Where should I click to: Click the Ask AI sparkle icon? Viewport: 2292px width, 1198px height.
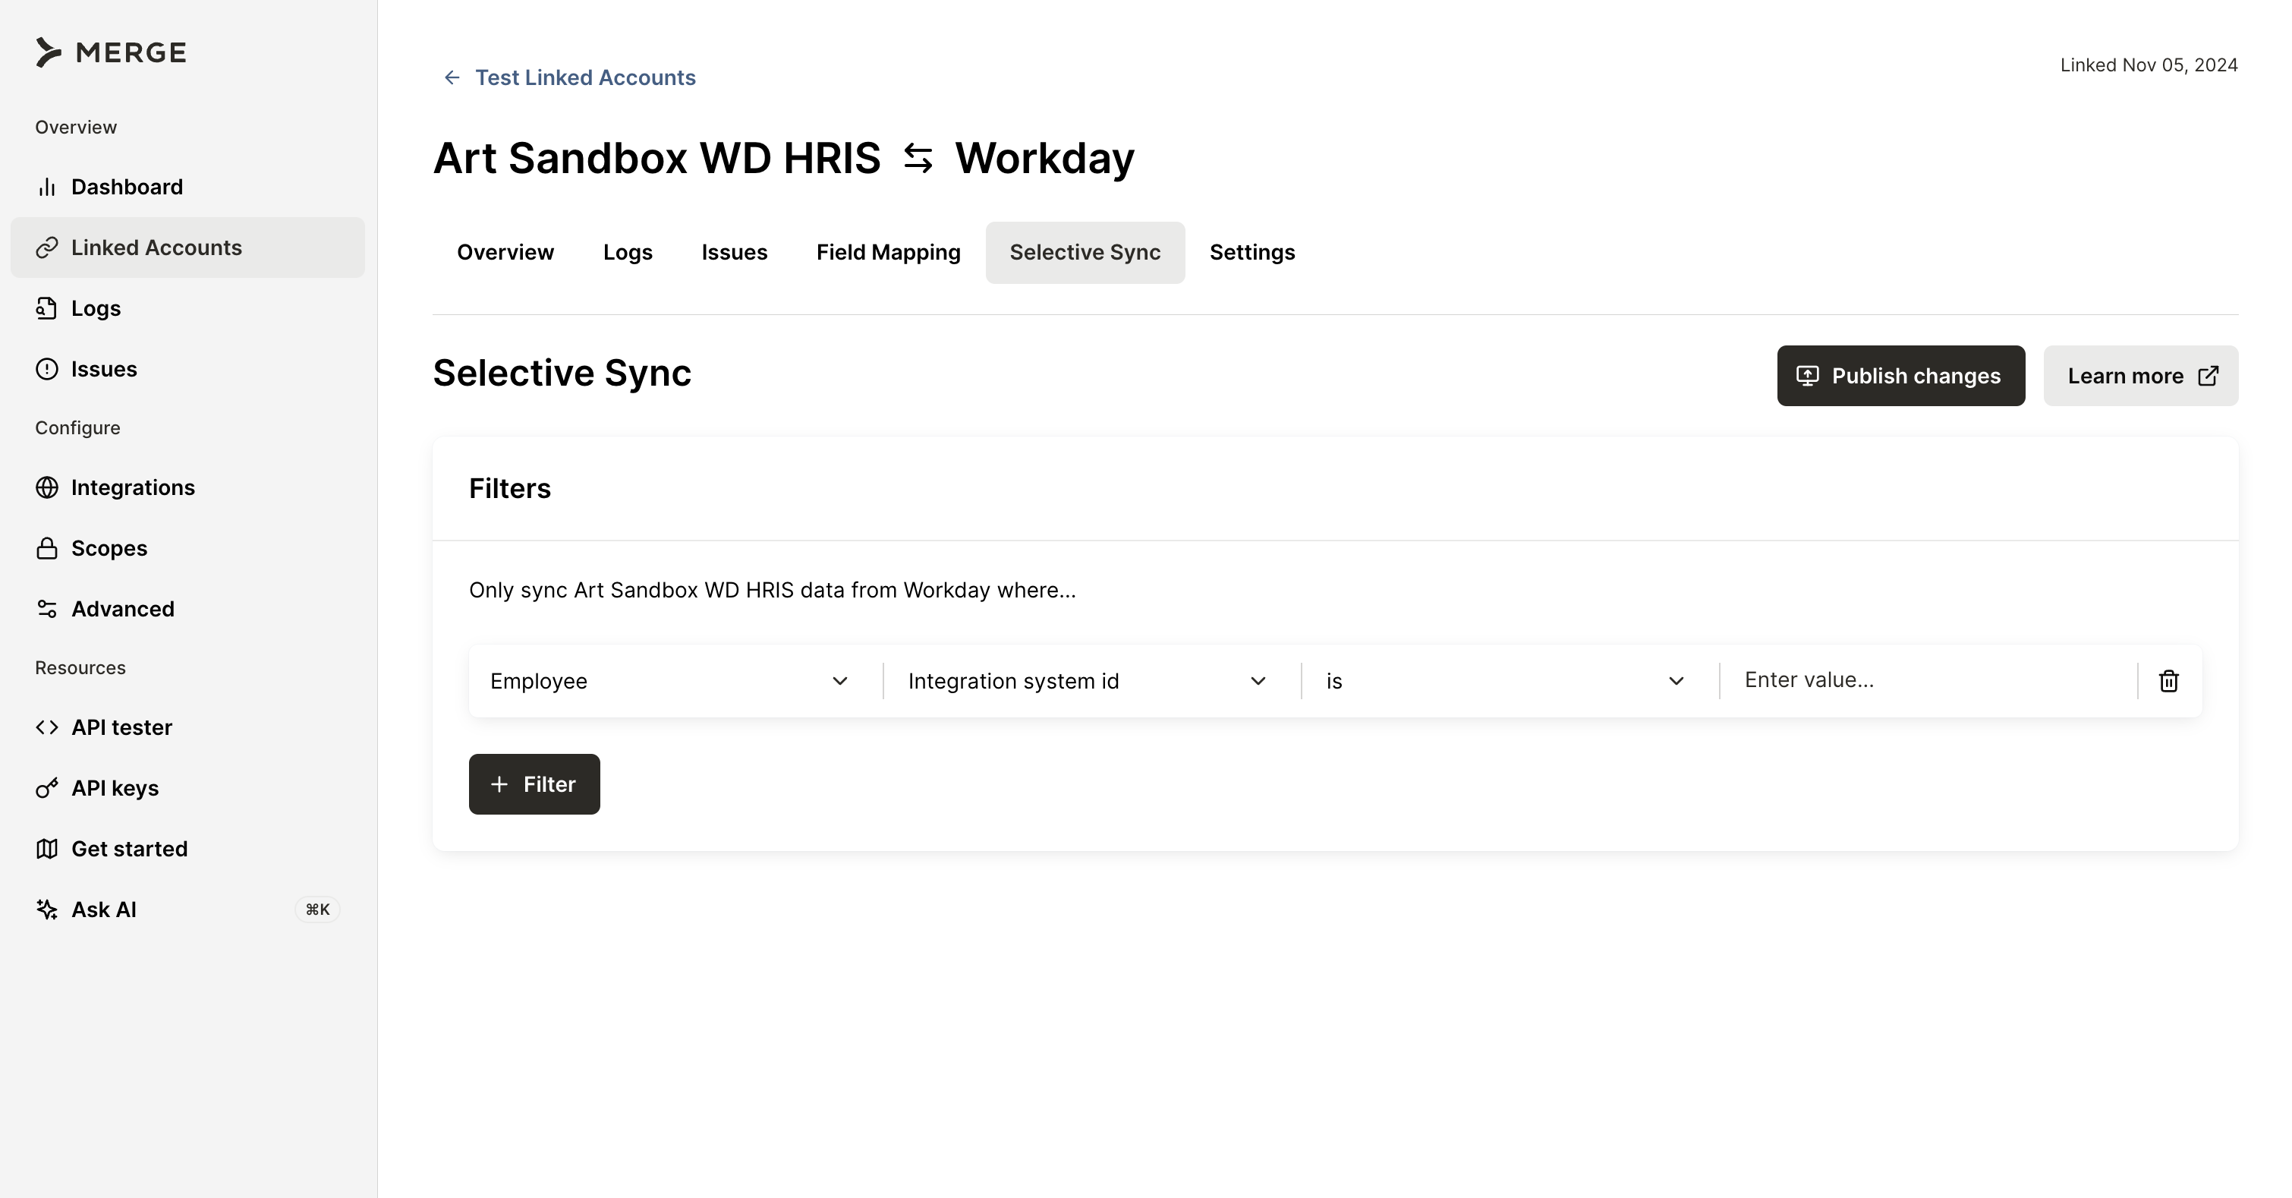click(47, 910)
